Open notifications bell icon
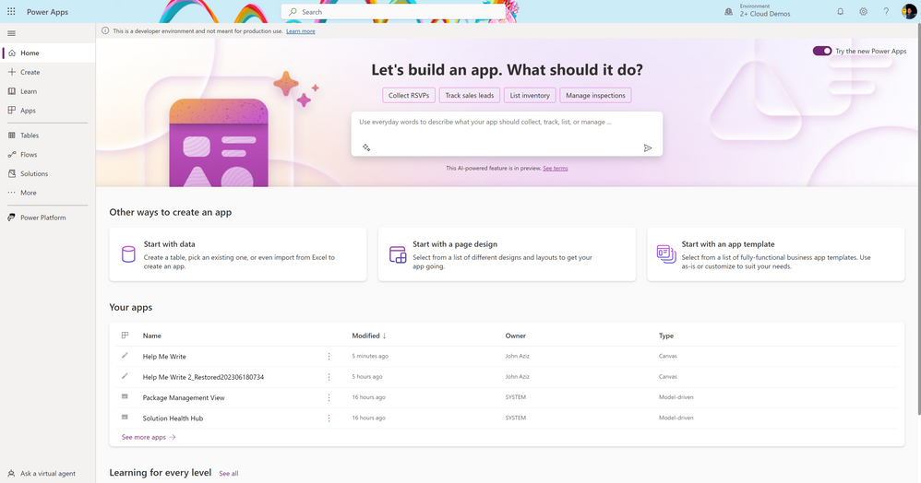Screen dimensions: 921x483 pos(841,12)
